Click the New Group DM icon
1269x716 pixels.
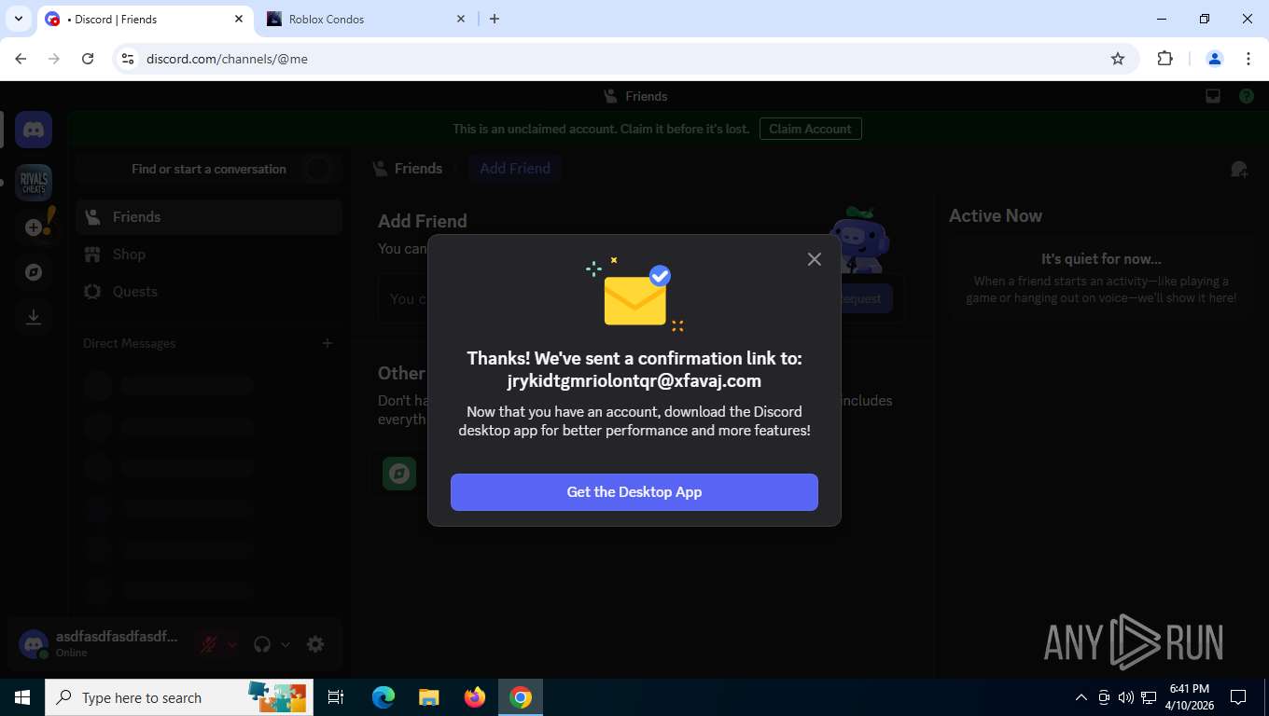coord(1239,169)
